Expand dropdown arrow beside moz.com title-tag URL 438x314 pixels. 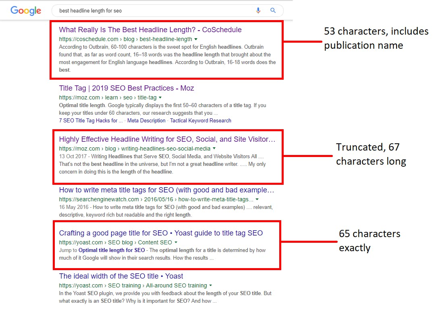[160, 98]
